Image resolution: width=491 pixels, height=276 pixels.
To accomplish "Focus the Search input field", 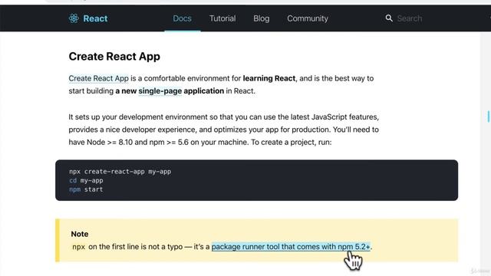I will tap(409, 18).
